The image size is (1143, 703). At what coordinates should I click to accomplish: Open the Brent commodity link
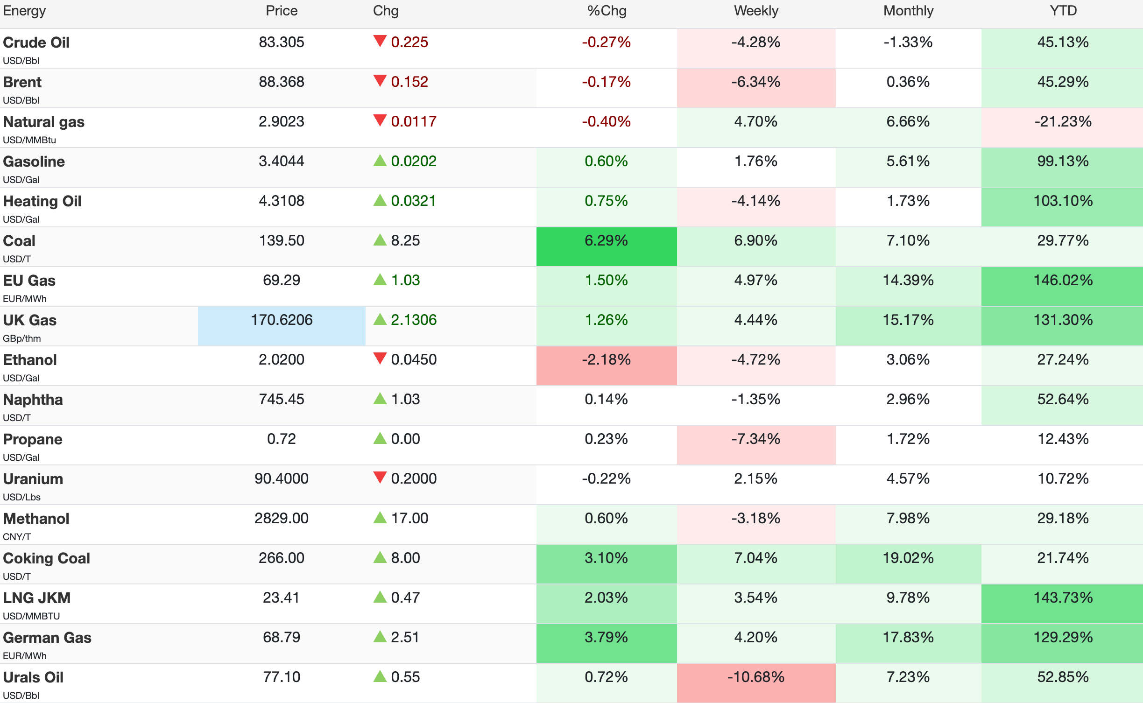[x=22, y=82]
